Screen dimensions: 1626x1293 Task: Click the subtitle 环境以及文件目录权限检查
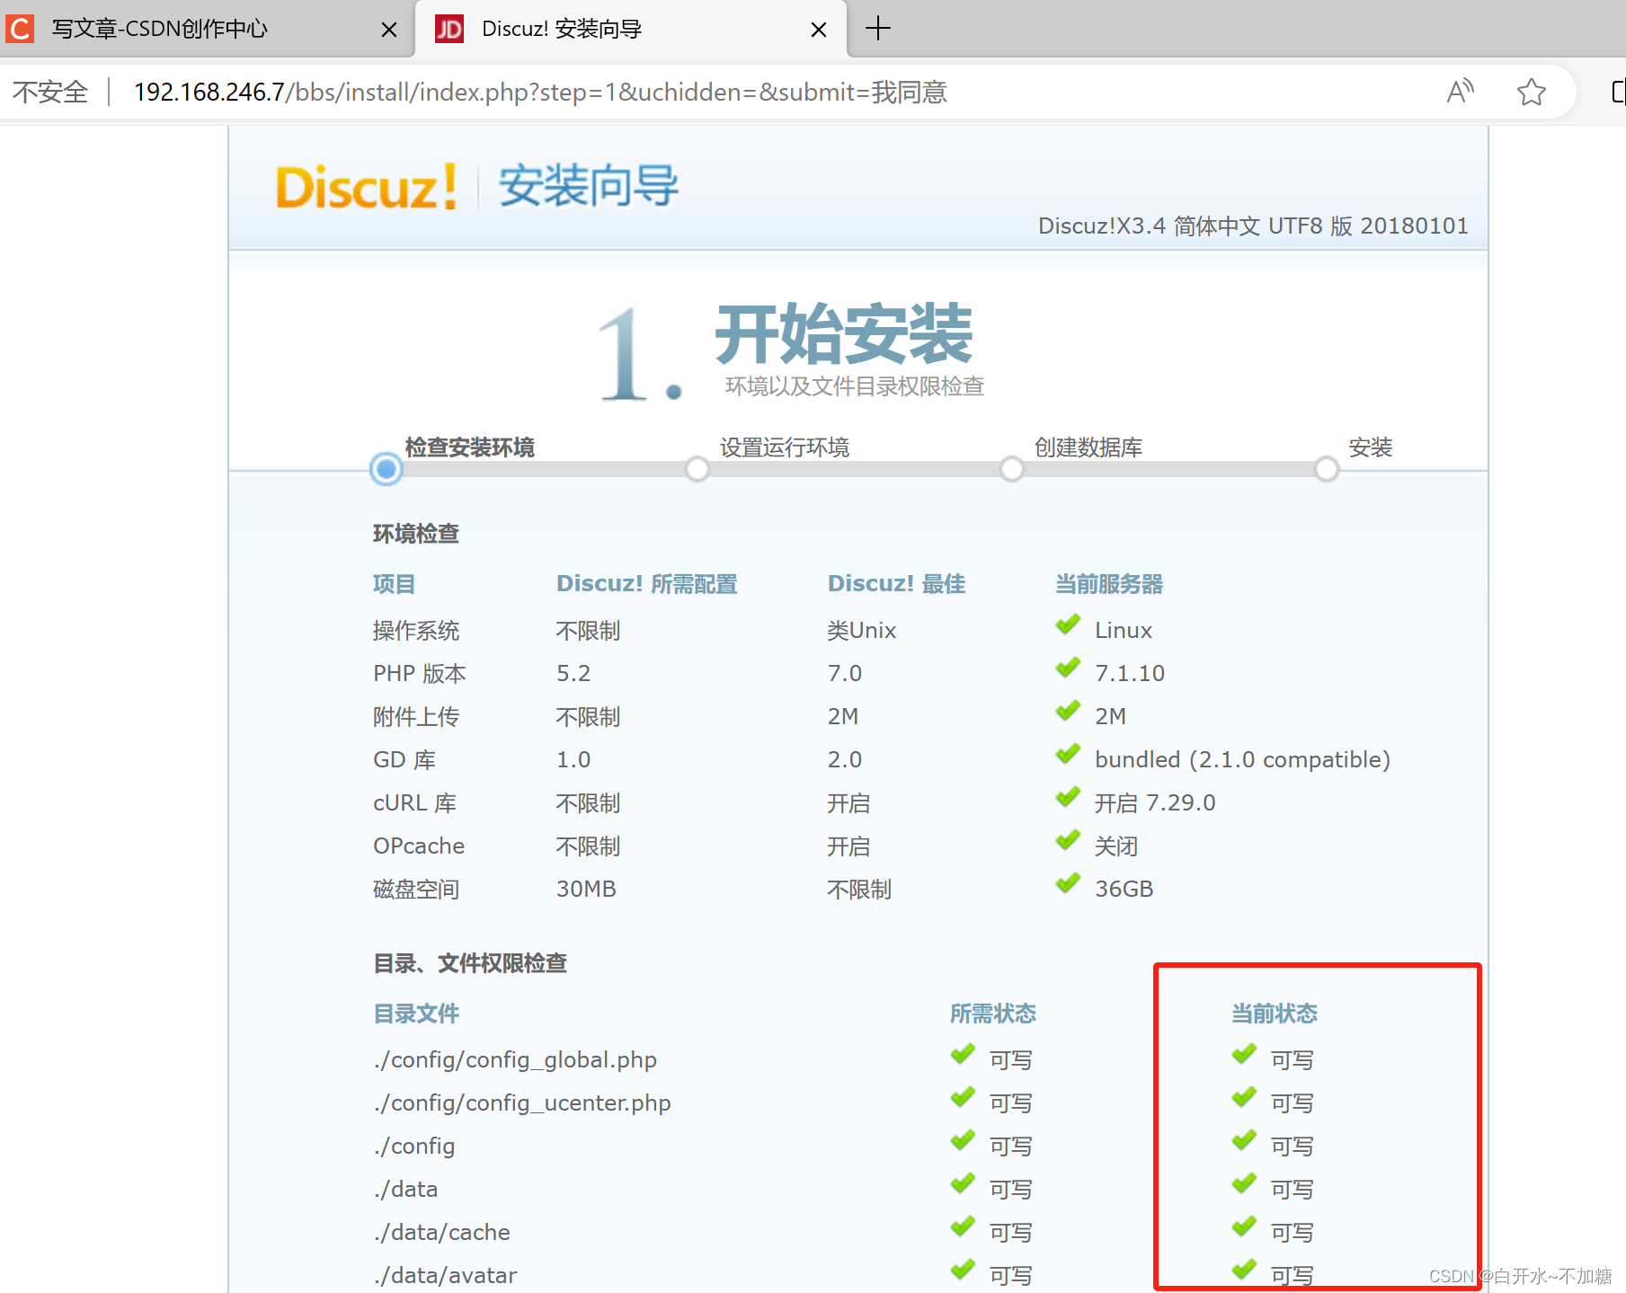click(855, 386)
